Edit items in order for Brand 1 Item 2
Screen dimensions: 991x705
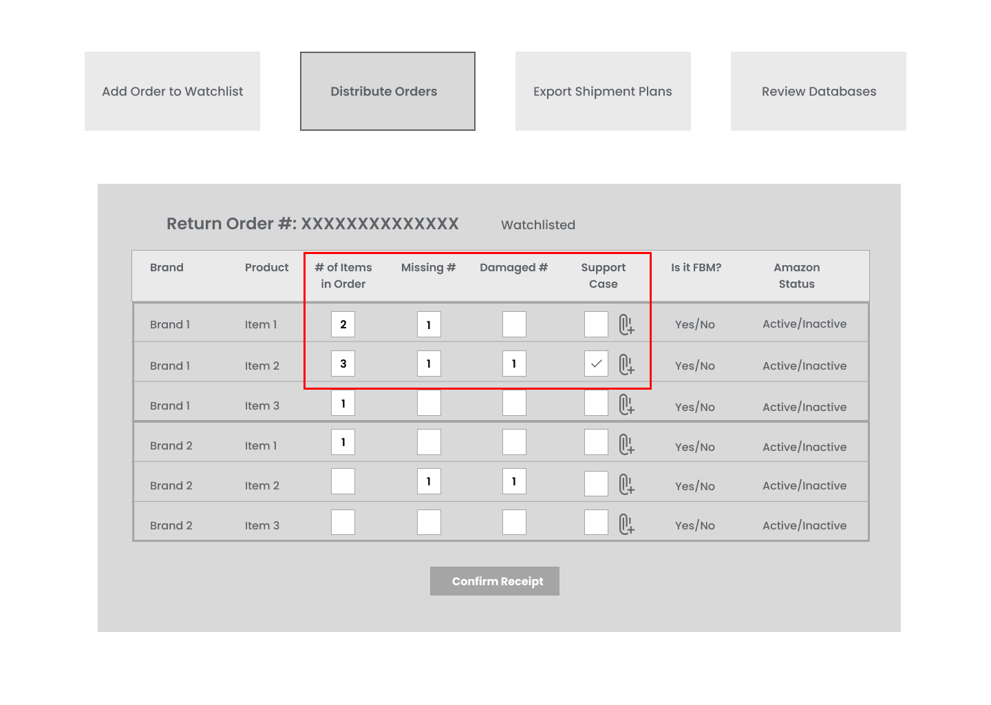[x=343, y=364]
